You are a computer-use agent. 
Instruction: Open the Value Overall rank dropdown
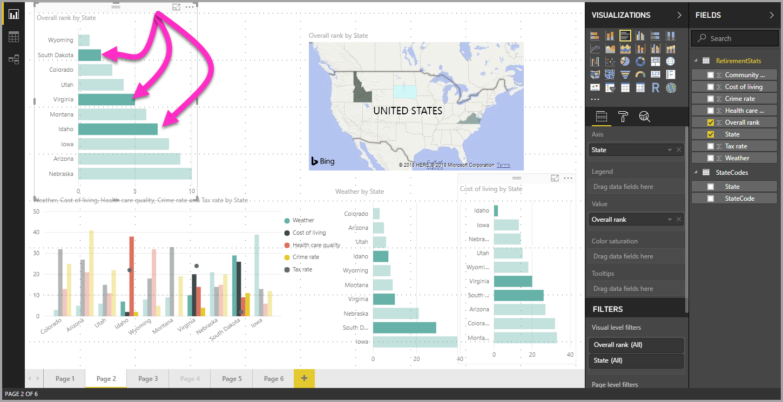pos(670,220)
